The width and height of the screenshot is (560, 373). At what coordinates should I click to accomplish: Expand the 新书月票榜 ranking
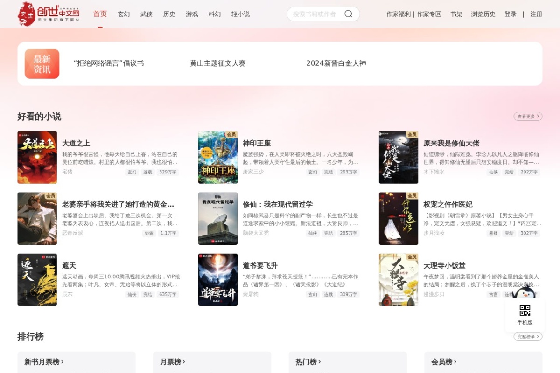click(x=44, y=362)
